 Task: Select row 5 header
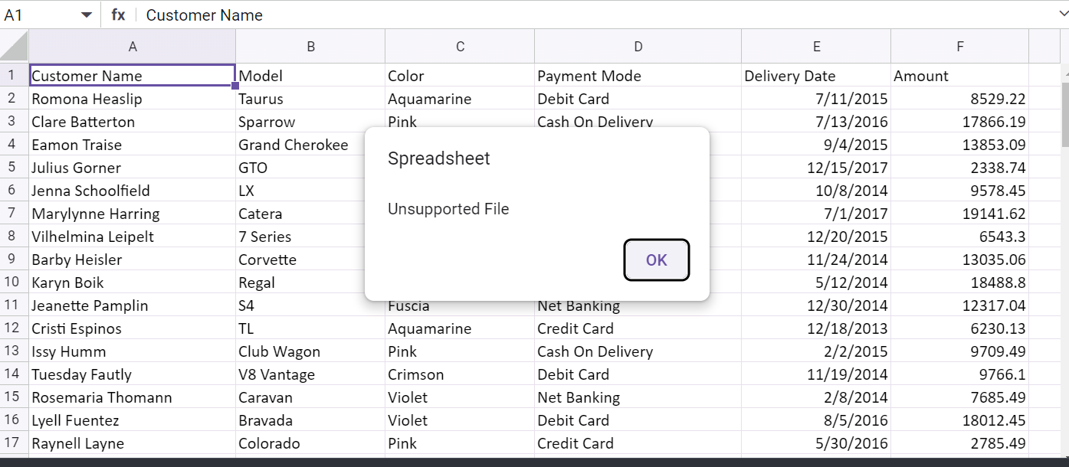11,168
